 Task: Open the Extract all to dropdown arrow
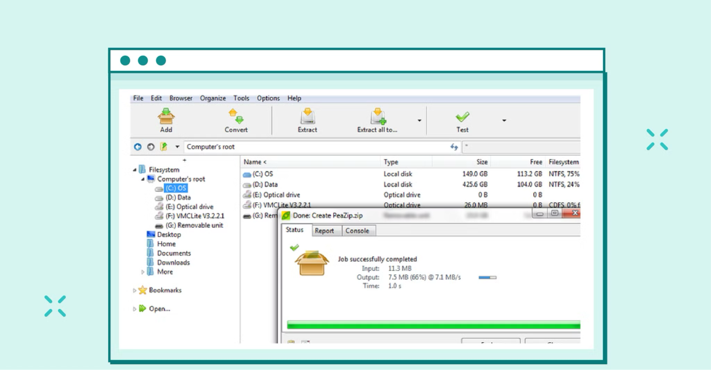(419, 120)
